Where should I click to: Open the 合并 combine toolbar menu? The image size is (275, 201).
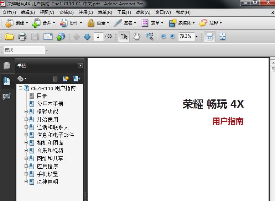44,23
